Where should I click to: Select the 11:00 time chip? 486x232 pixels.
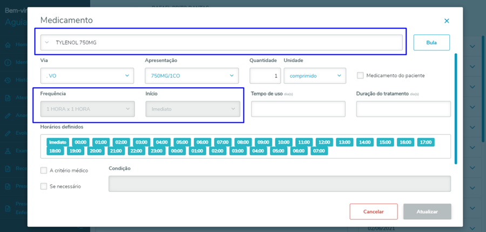[304, 143]
